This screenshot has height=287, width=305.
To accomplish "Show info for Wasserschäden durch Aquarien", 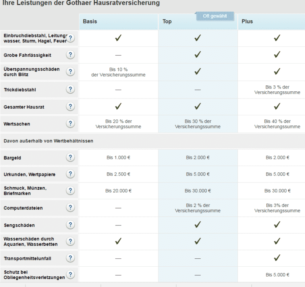I will pyautogui.click(x=70, y=241).
